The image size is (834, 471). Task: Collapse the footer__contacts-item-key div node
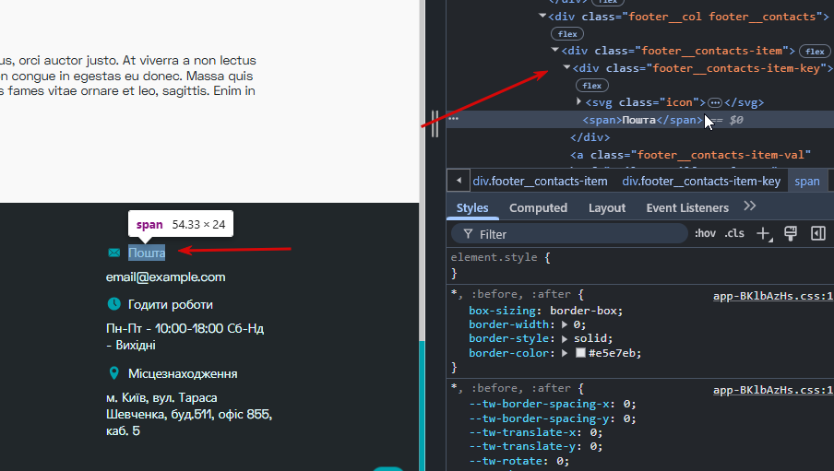point(566,67)
